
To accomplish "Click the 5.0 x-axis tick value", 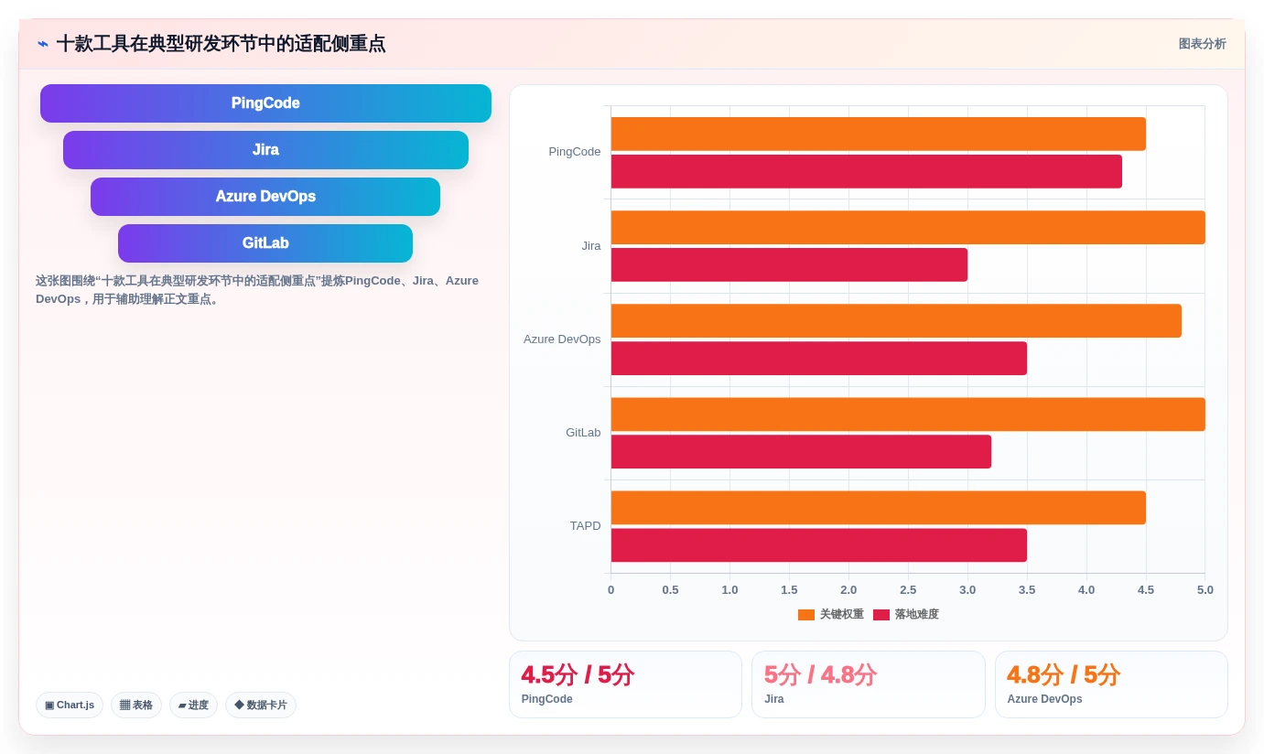I will pyautogui.click(x=1205, y=590).
